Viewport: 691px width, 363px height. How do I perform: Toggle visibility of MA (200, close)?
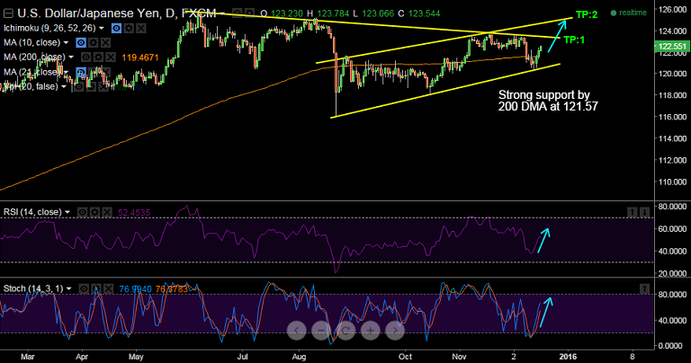(86, 58)
